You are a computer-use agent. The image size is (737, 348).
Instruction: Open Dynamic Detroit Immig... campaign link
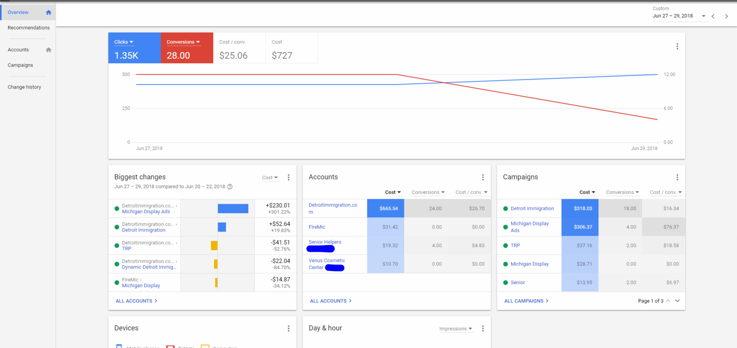click(x=150, y=267)
